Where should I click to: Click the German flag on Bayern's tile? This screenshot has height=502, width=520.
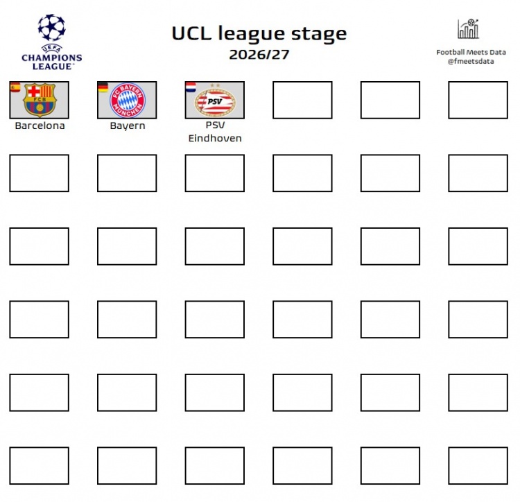click(103, 87)
